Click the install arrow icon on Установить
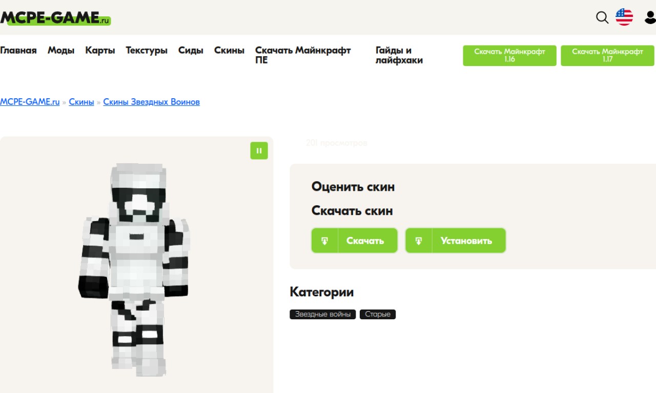The height and width of the screenshot is (393, 656). [x=419, y=241]
